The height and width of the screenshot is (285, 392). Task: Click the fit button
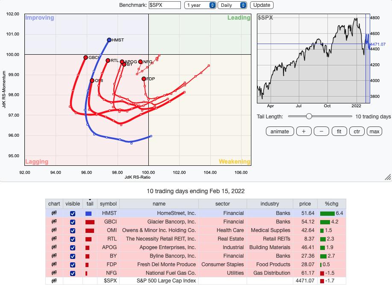pyautogui.click(x=339, y=131)
